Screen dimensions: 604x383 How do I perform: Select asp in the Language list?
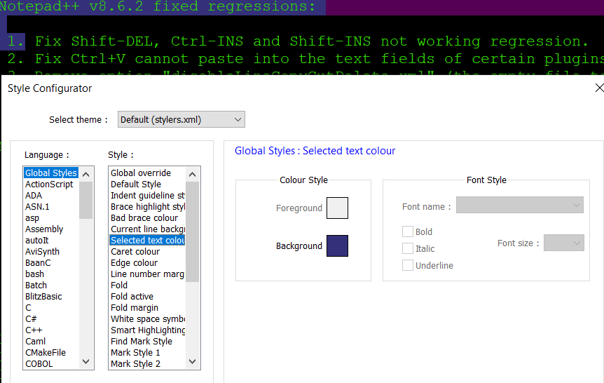[32, 217]
